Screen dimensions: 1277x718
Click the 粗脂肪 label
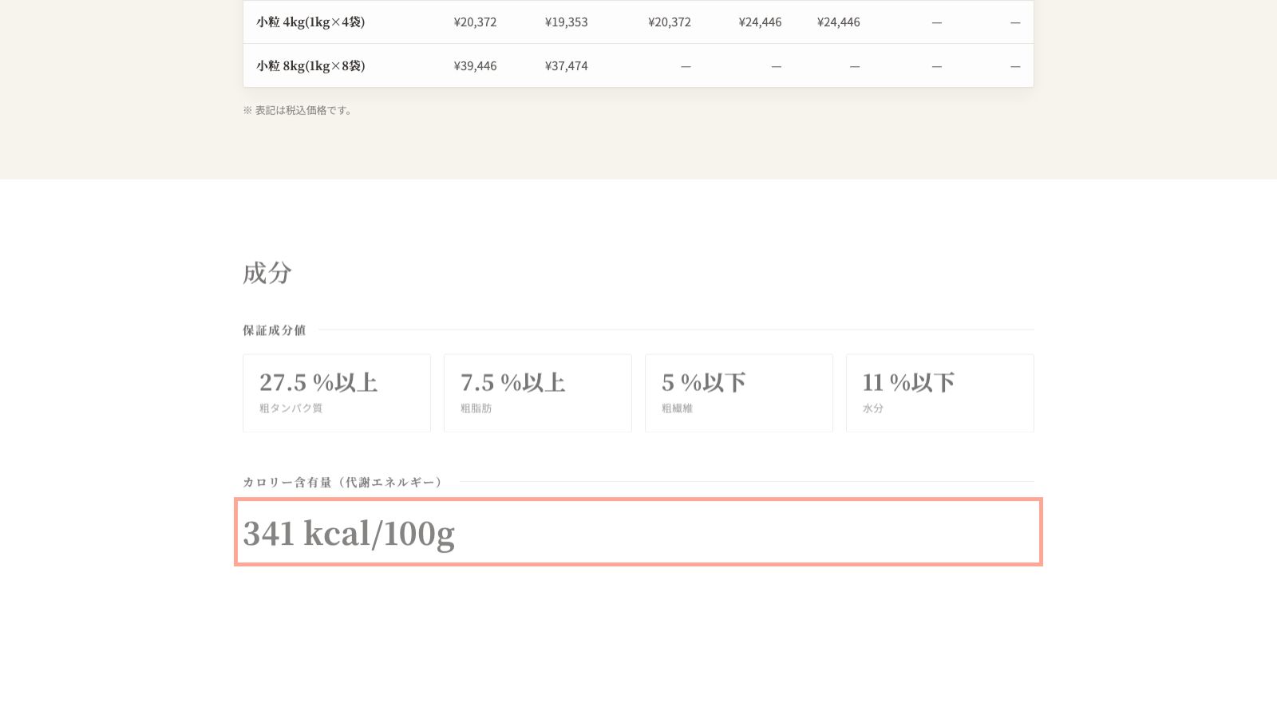tap(476, 408)
